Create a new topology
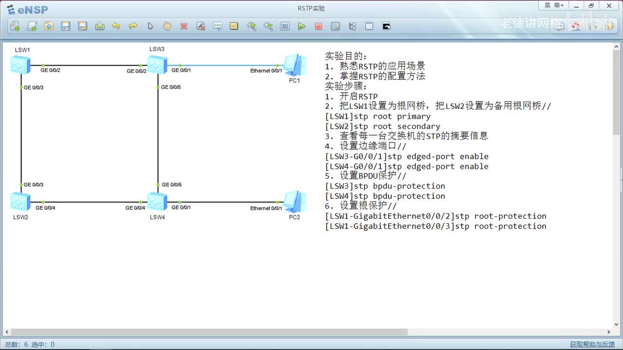Image resolution: width=623 pixels, height=350 pixels. coord(15,26)
